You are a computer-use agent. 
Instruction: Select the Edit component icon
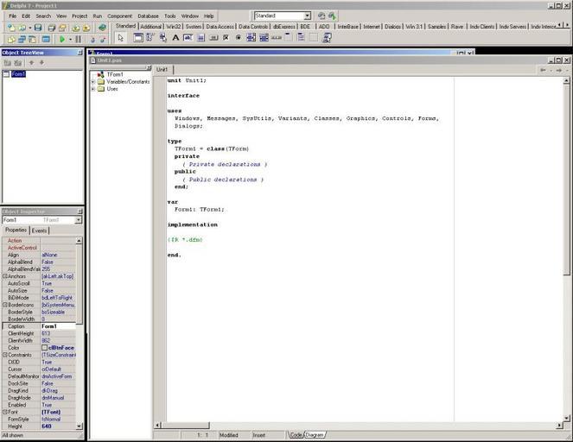pos(188,38)
